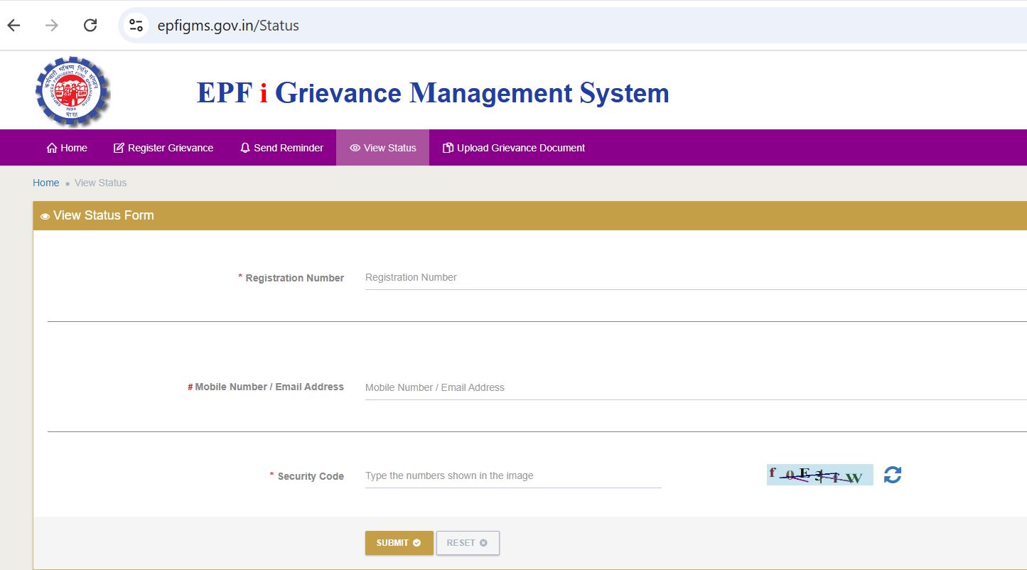1027x570 pixels.
Task: Open the Upload Grievance Document menu item
Action: pos(514,148)
